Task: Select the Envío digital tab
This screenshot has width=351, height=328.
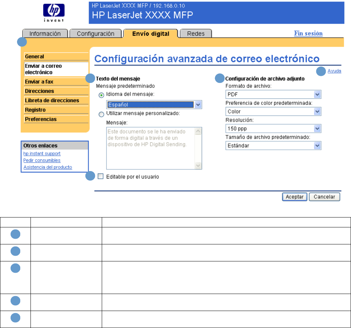Action: click(x=151, y=34)
